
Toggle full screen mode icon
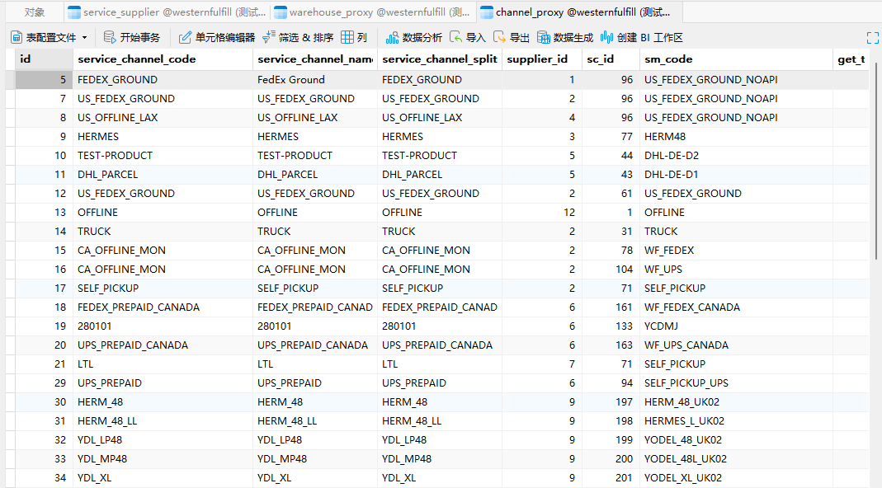872,38
